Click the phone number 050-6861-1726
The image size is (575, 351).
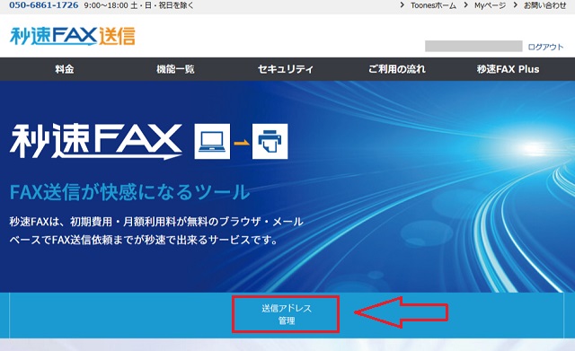pos(44,5)
